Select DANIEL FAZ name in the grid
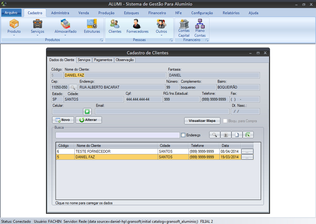Screen dimensions: 316x224 click(85, 157)
